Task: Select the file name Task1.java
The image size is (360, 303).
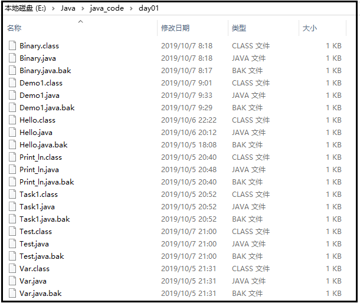Action: 37,207
